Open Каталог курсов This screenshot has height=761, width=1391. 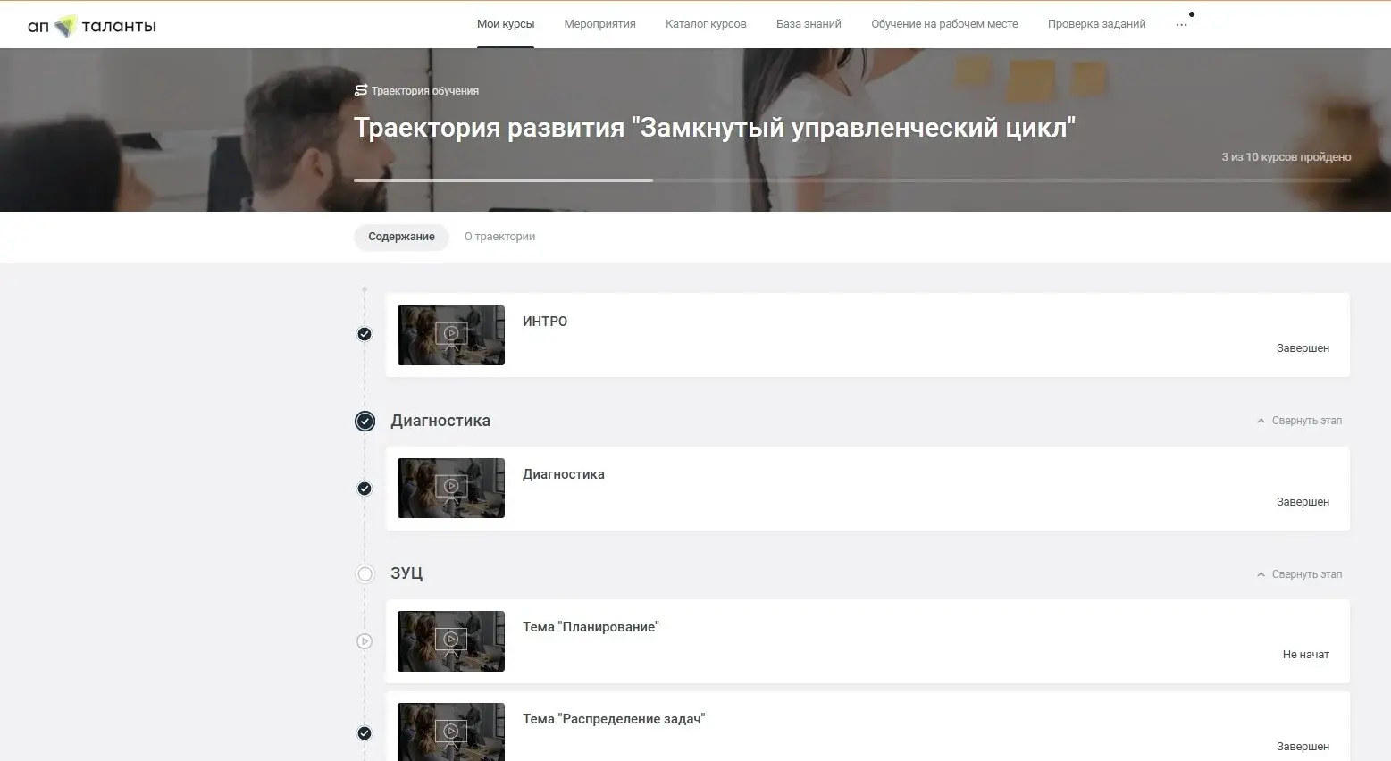706,24
